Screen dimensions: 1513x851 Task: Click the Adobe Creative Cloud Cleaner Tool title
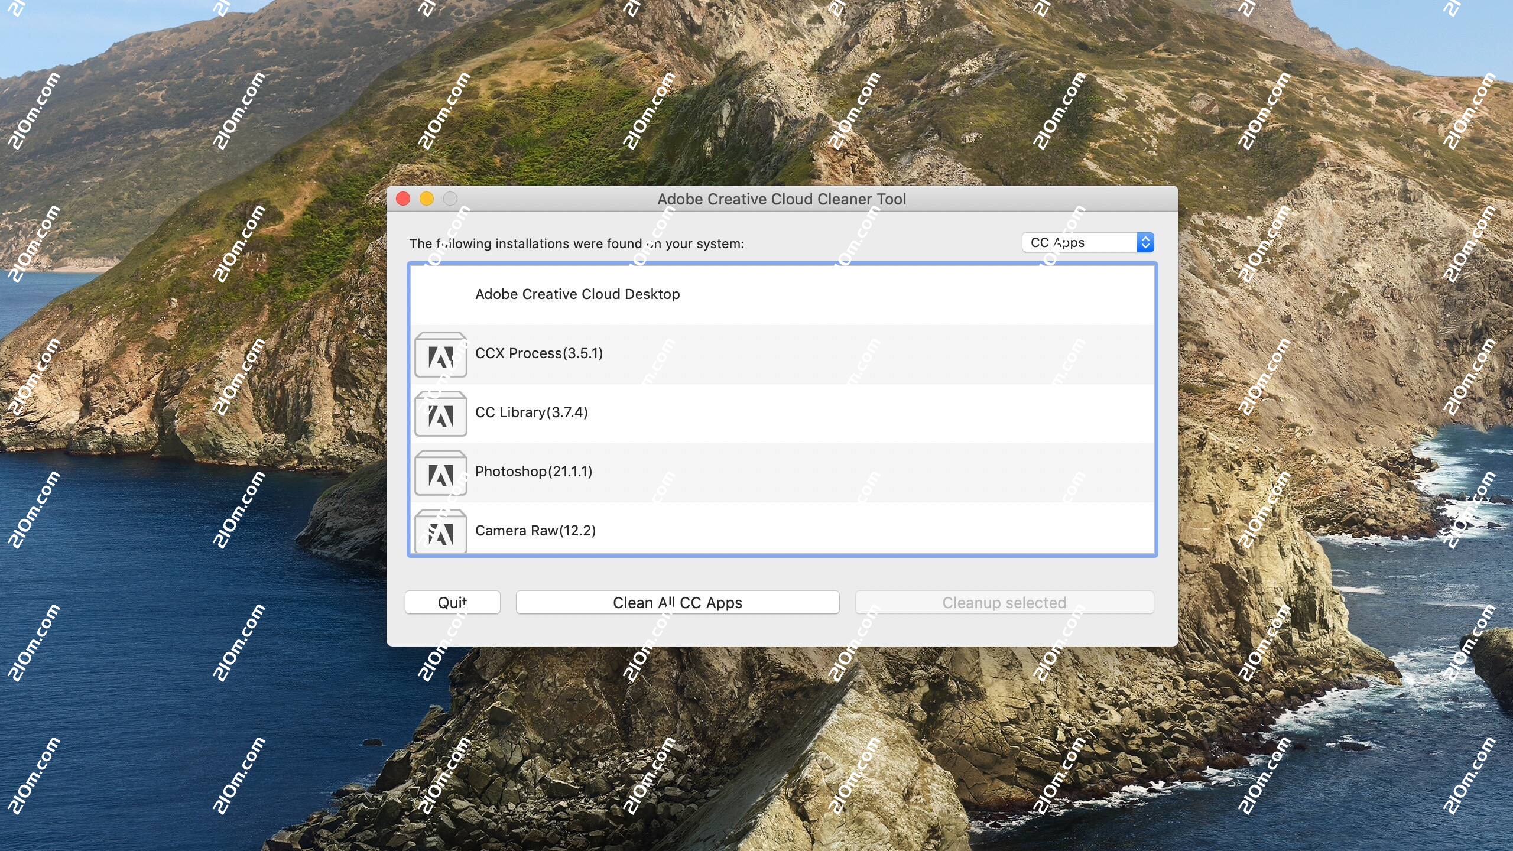[x=781, y=199]
